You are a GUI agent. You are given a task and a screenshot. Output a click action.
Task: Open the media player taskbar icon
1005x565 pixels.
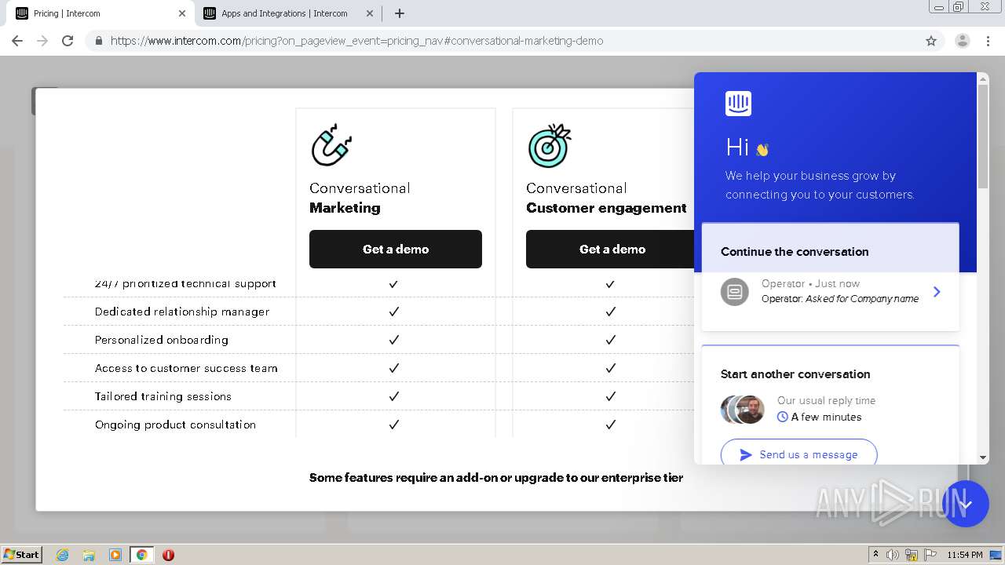pyautogui.click(x=115, y=555)
